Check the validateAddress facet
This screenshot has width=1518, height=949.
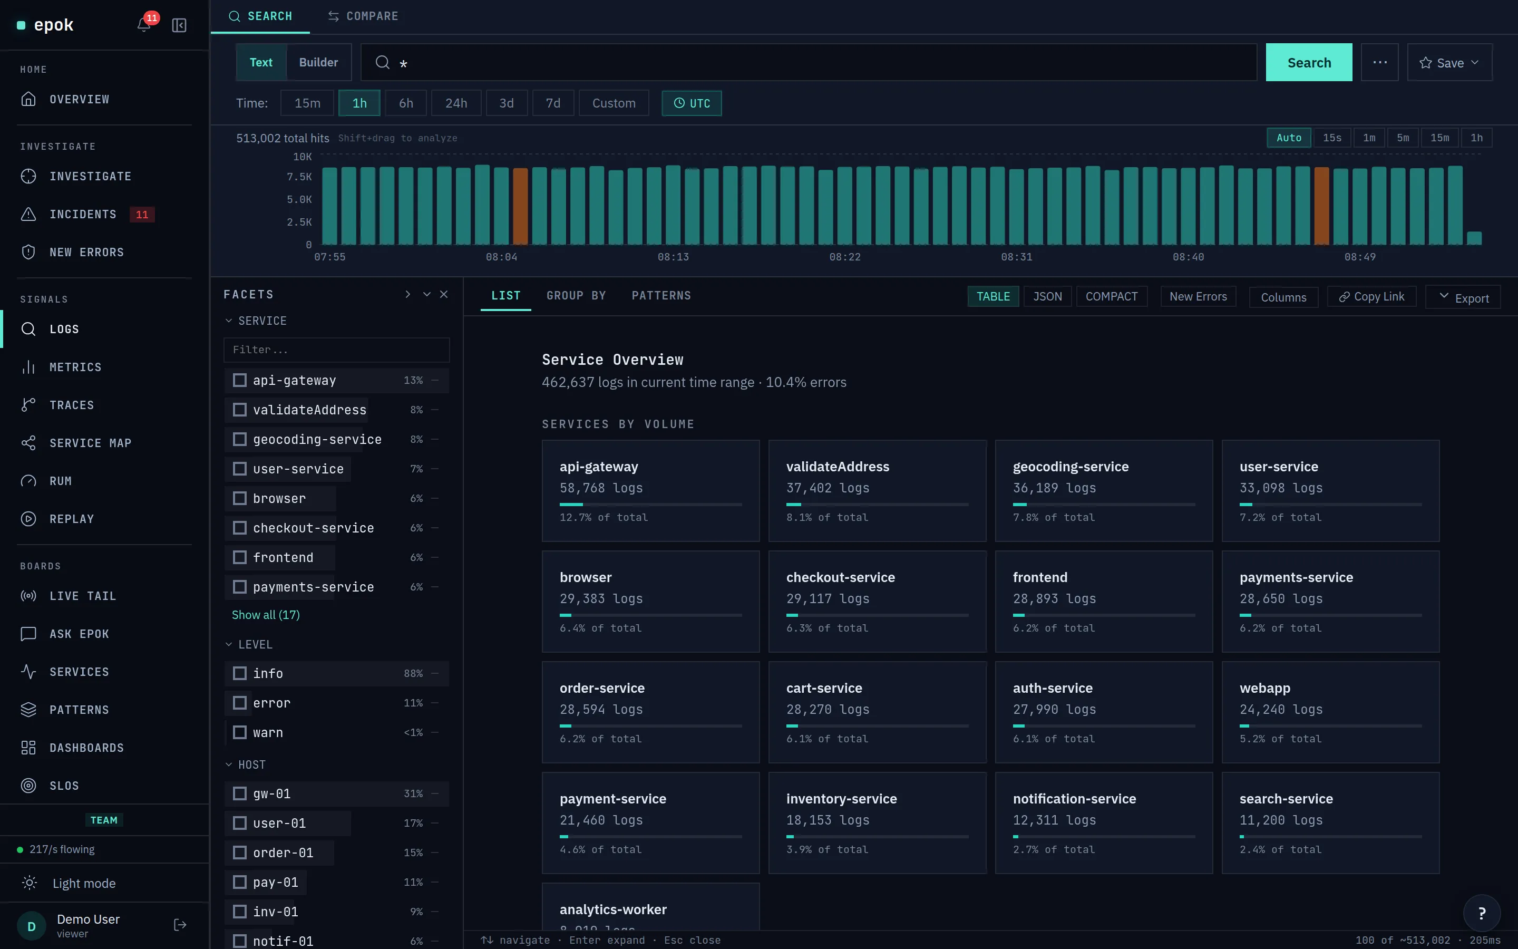240,410
